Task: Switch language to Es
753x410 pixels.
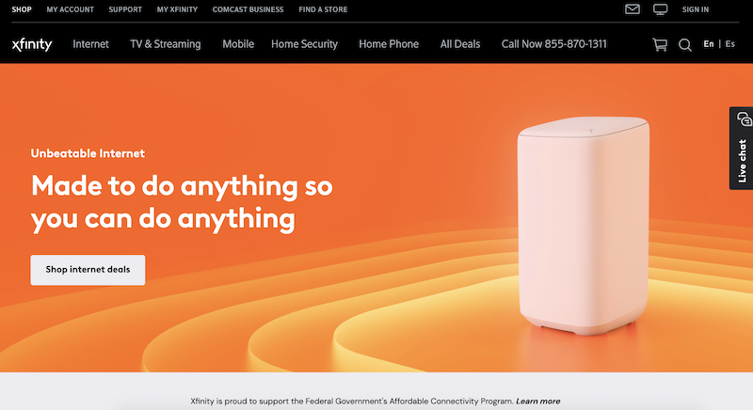Action: pyautogui.click(x=730, y=44)
